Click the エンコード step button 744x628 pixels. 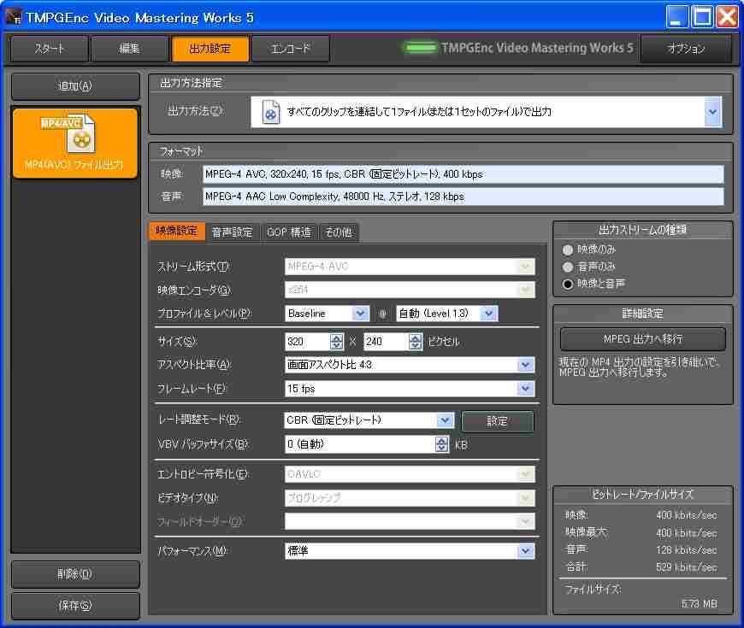[x=291, y=49]
